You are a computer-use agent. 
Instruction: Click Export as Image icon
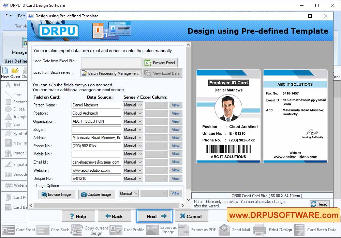[x=161, y=230]
